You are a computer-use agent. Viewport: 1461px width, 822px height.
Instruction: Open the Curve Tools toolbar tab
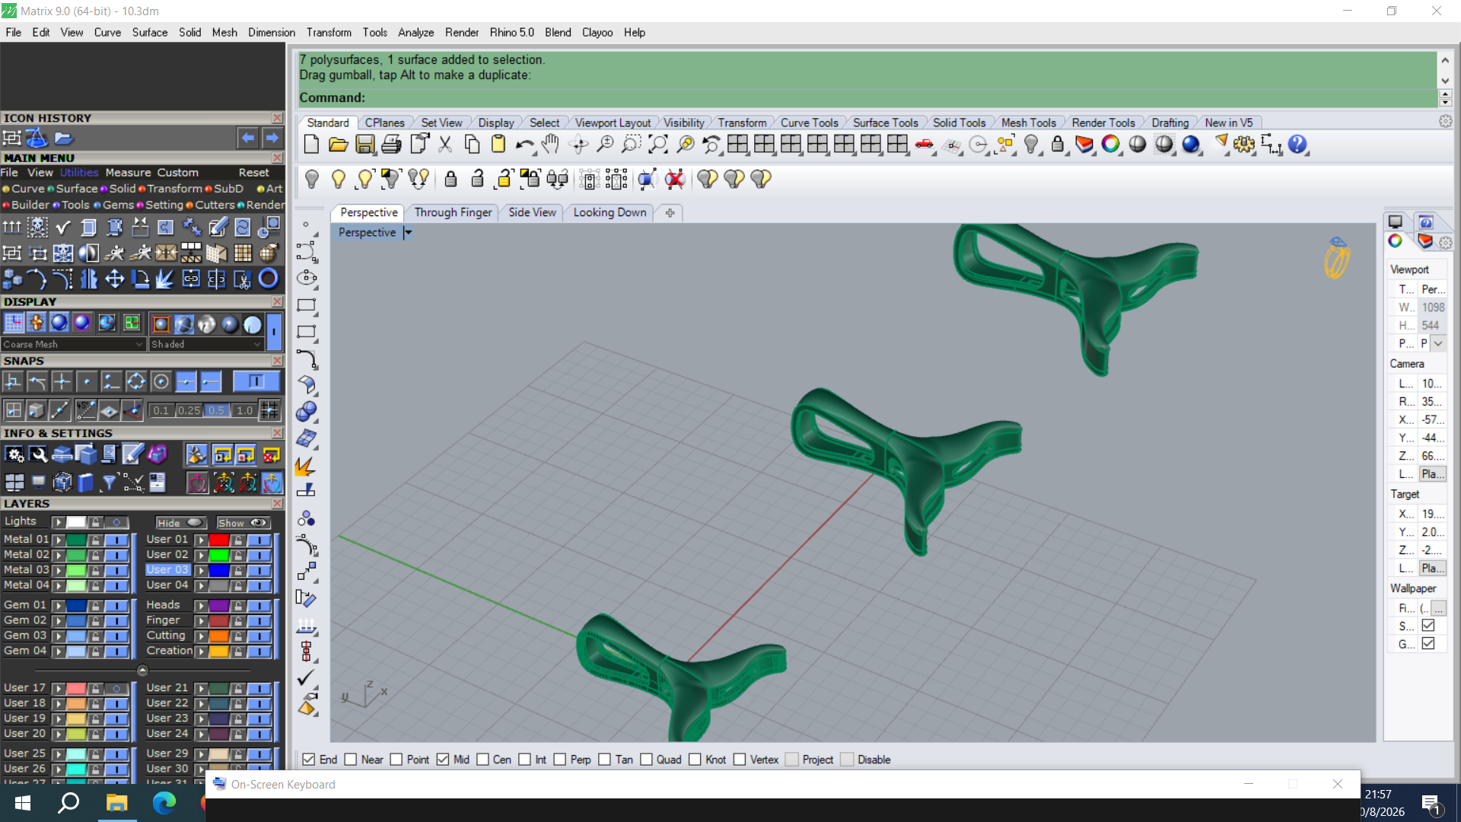click(809, 123)
